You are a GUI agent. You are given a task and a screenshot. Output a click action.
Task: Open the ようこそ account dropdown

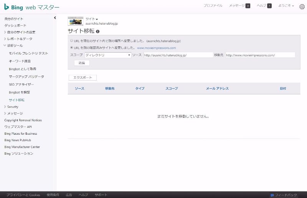coord(286,6)
